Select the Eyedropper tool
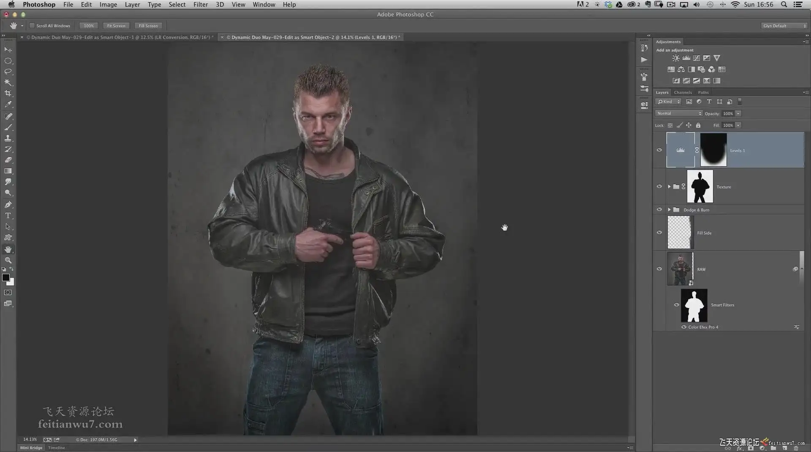This screenshot has height=452, width=811. 8,105
